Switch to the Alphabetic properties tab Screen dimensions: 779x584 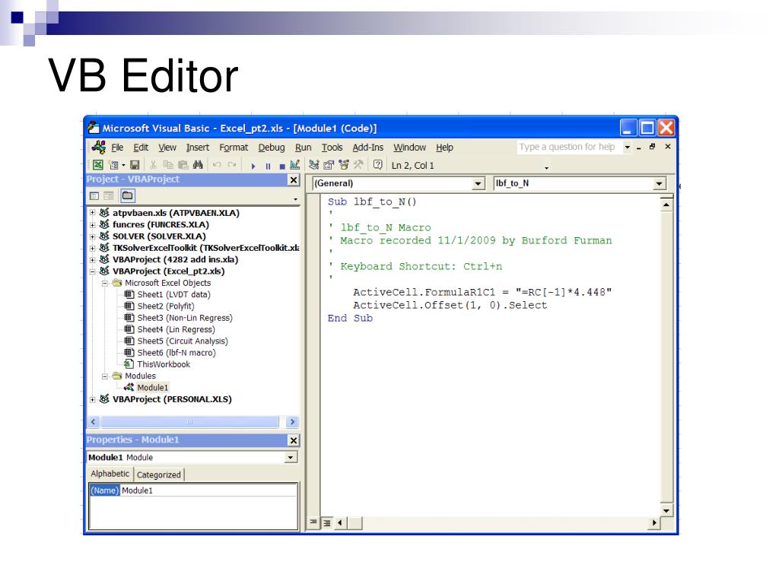click(x=110, y=474)
